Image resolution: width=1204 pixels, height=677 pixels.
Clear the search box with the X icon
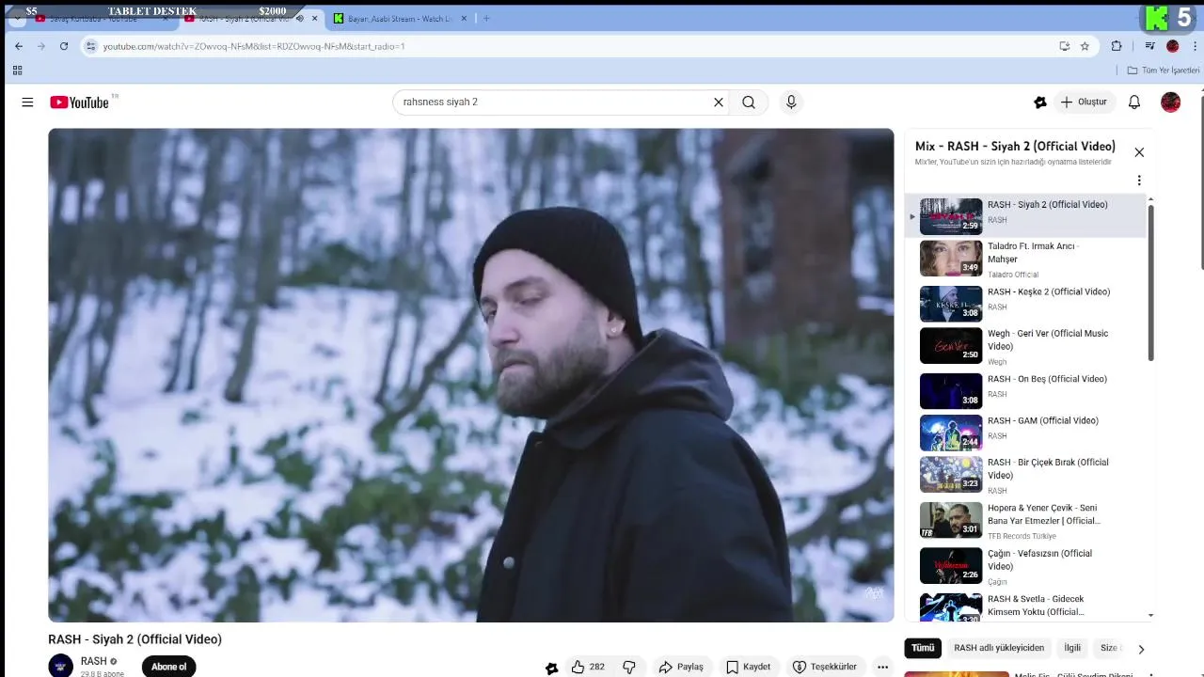(719, 102)
